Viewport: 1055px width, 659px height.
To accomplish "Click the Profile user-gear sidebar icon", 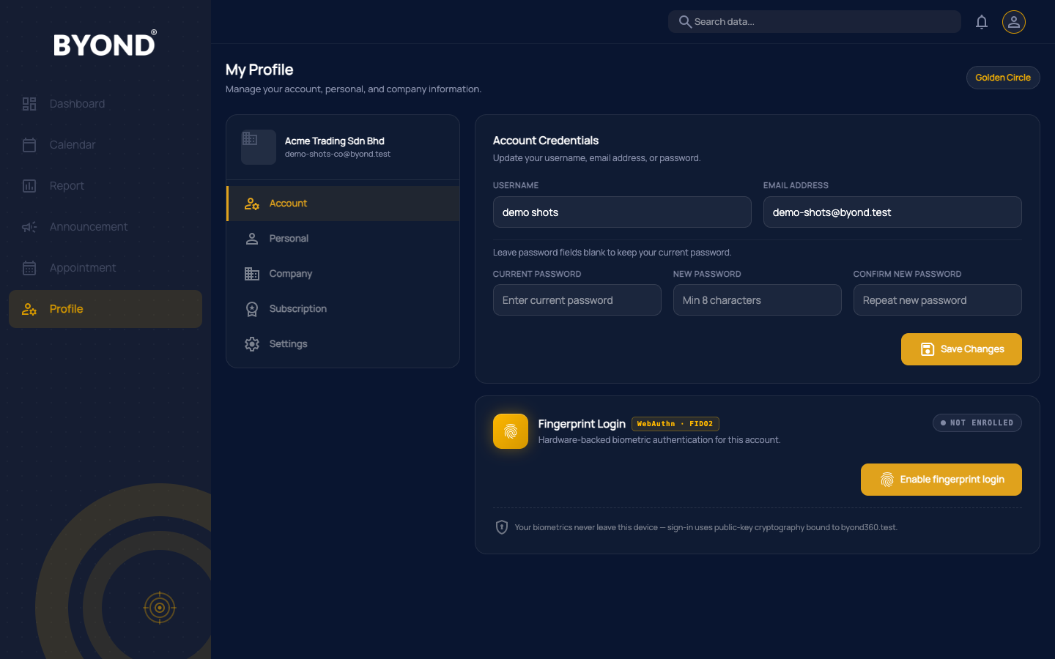I will 29,309.
